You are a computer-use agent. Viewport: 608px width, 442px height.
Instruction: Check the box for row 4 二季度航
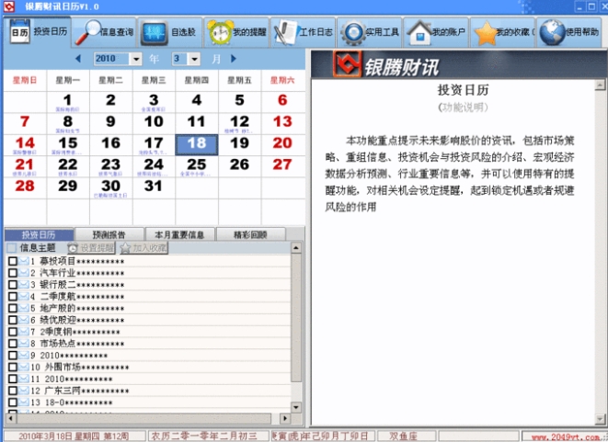[12, 296]
